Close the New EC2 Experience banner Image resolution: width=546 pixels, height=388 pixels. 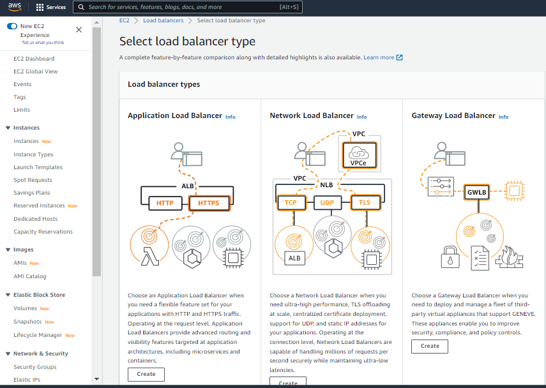click(x=79, y=29)
